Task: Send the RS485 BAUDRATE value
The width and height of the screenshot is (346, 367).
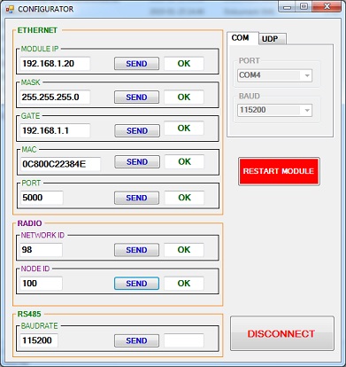Action: (136, 340)
